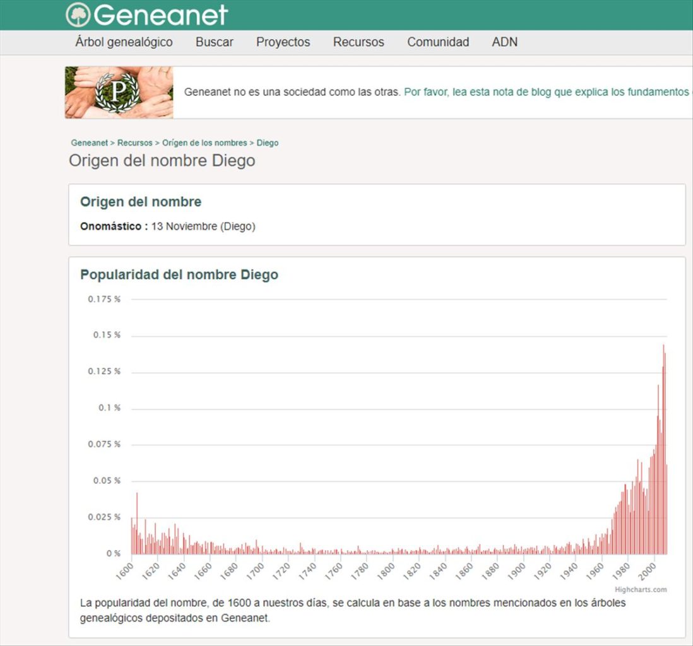Click the Popularidad del nombre Diego heading
Screen dimensions: 693x646
[x=179, y=275]
